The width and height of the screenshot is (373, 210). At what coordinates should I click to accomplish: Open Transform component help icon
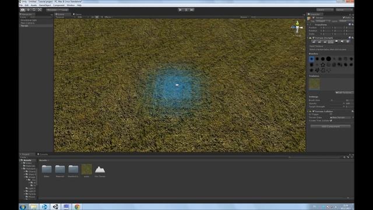pos(350,24)
